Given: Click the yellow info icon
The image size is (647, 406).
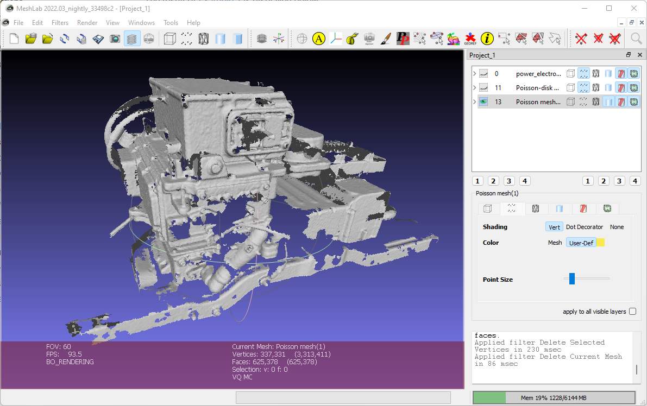Looking at the screenshot, I should click(487, 39).
